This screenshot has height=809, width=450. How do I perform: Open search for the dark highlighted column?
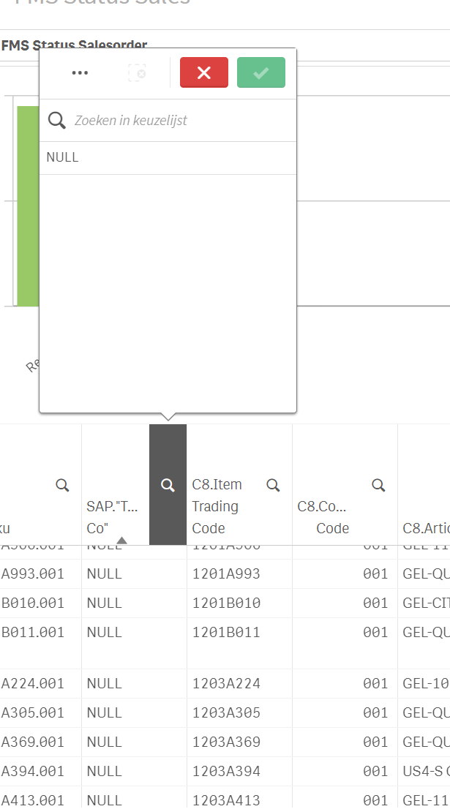pyautogui.click(x=168, y=484)
